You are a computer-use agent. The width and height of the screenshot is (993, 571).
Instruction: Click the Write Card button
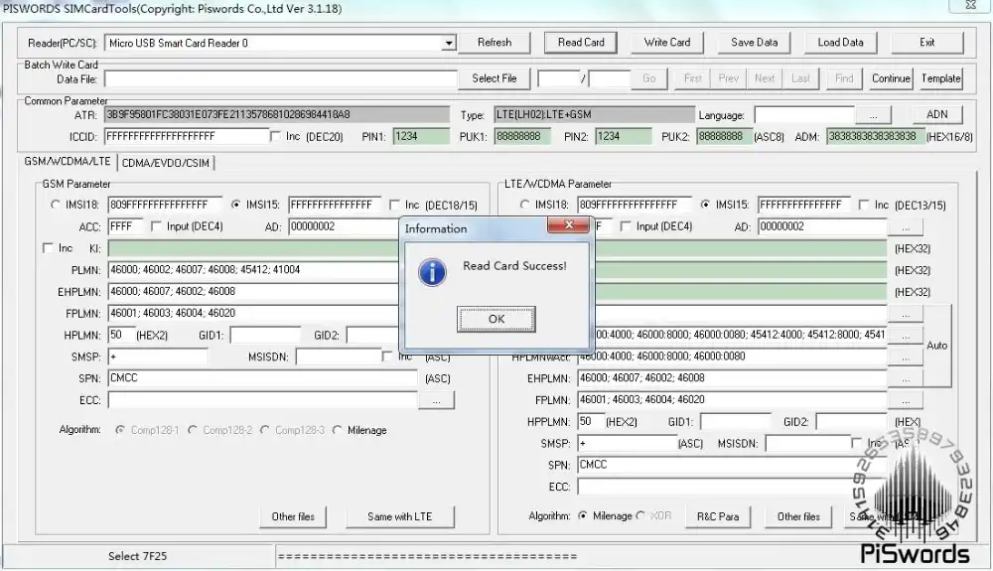pyautogui.click(x=667, y=43)
